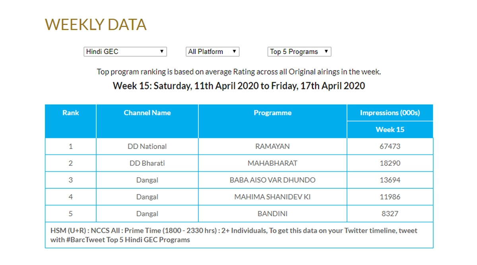Click the Programme column header
The height and width of the screenshot is (265, 477).
273,113
